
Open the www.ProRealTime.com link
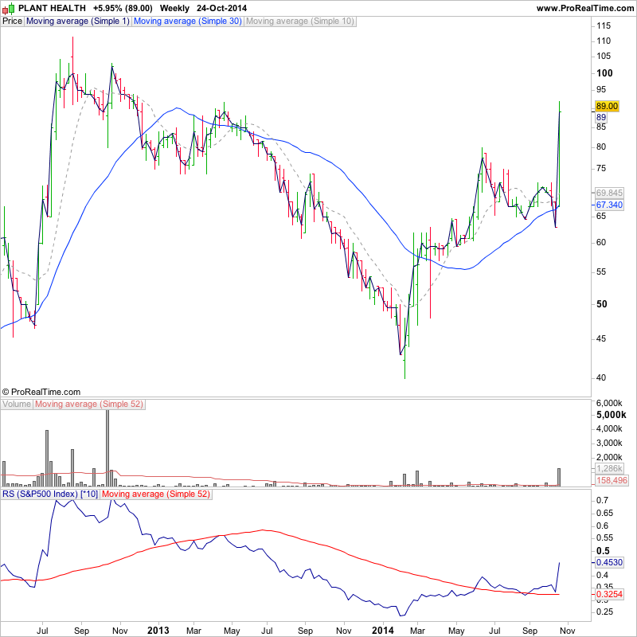point(584,8)
